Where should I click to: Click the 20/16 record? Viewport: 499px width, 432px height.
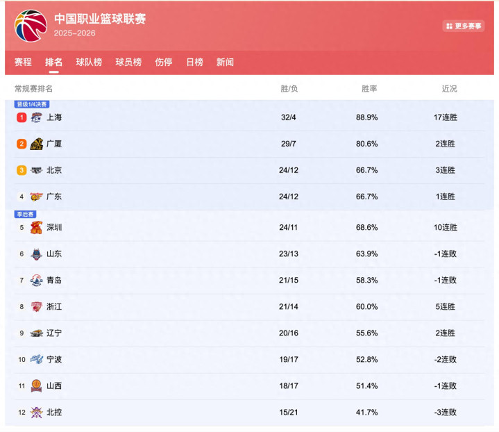point(288,333)
